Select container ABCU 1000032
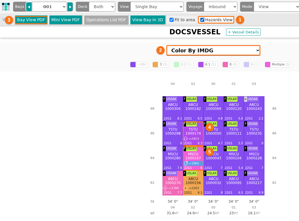The height and width of the screenshot is (221, 299). 213,183
